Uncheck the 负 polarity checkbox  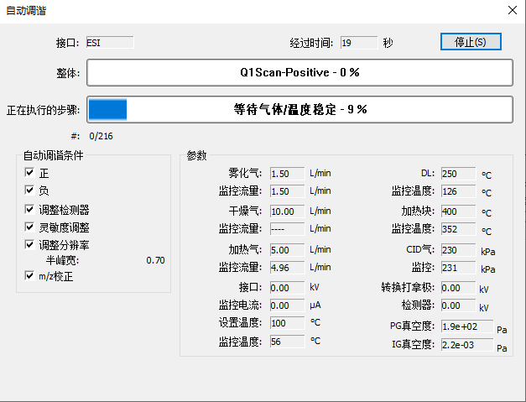tap(30, 191)
